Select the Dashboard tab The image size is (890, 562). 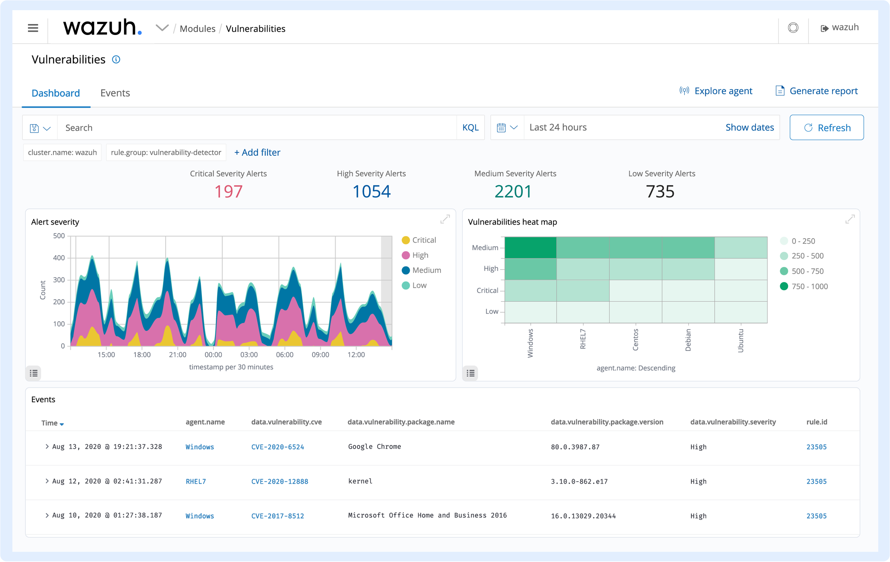pos(56,93)
